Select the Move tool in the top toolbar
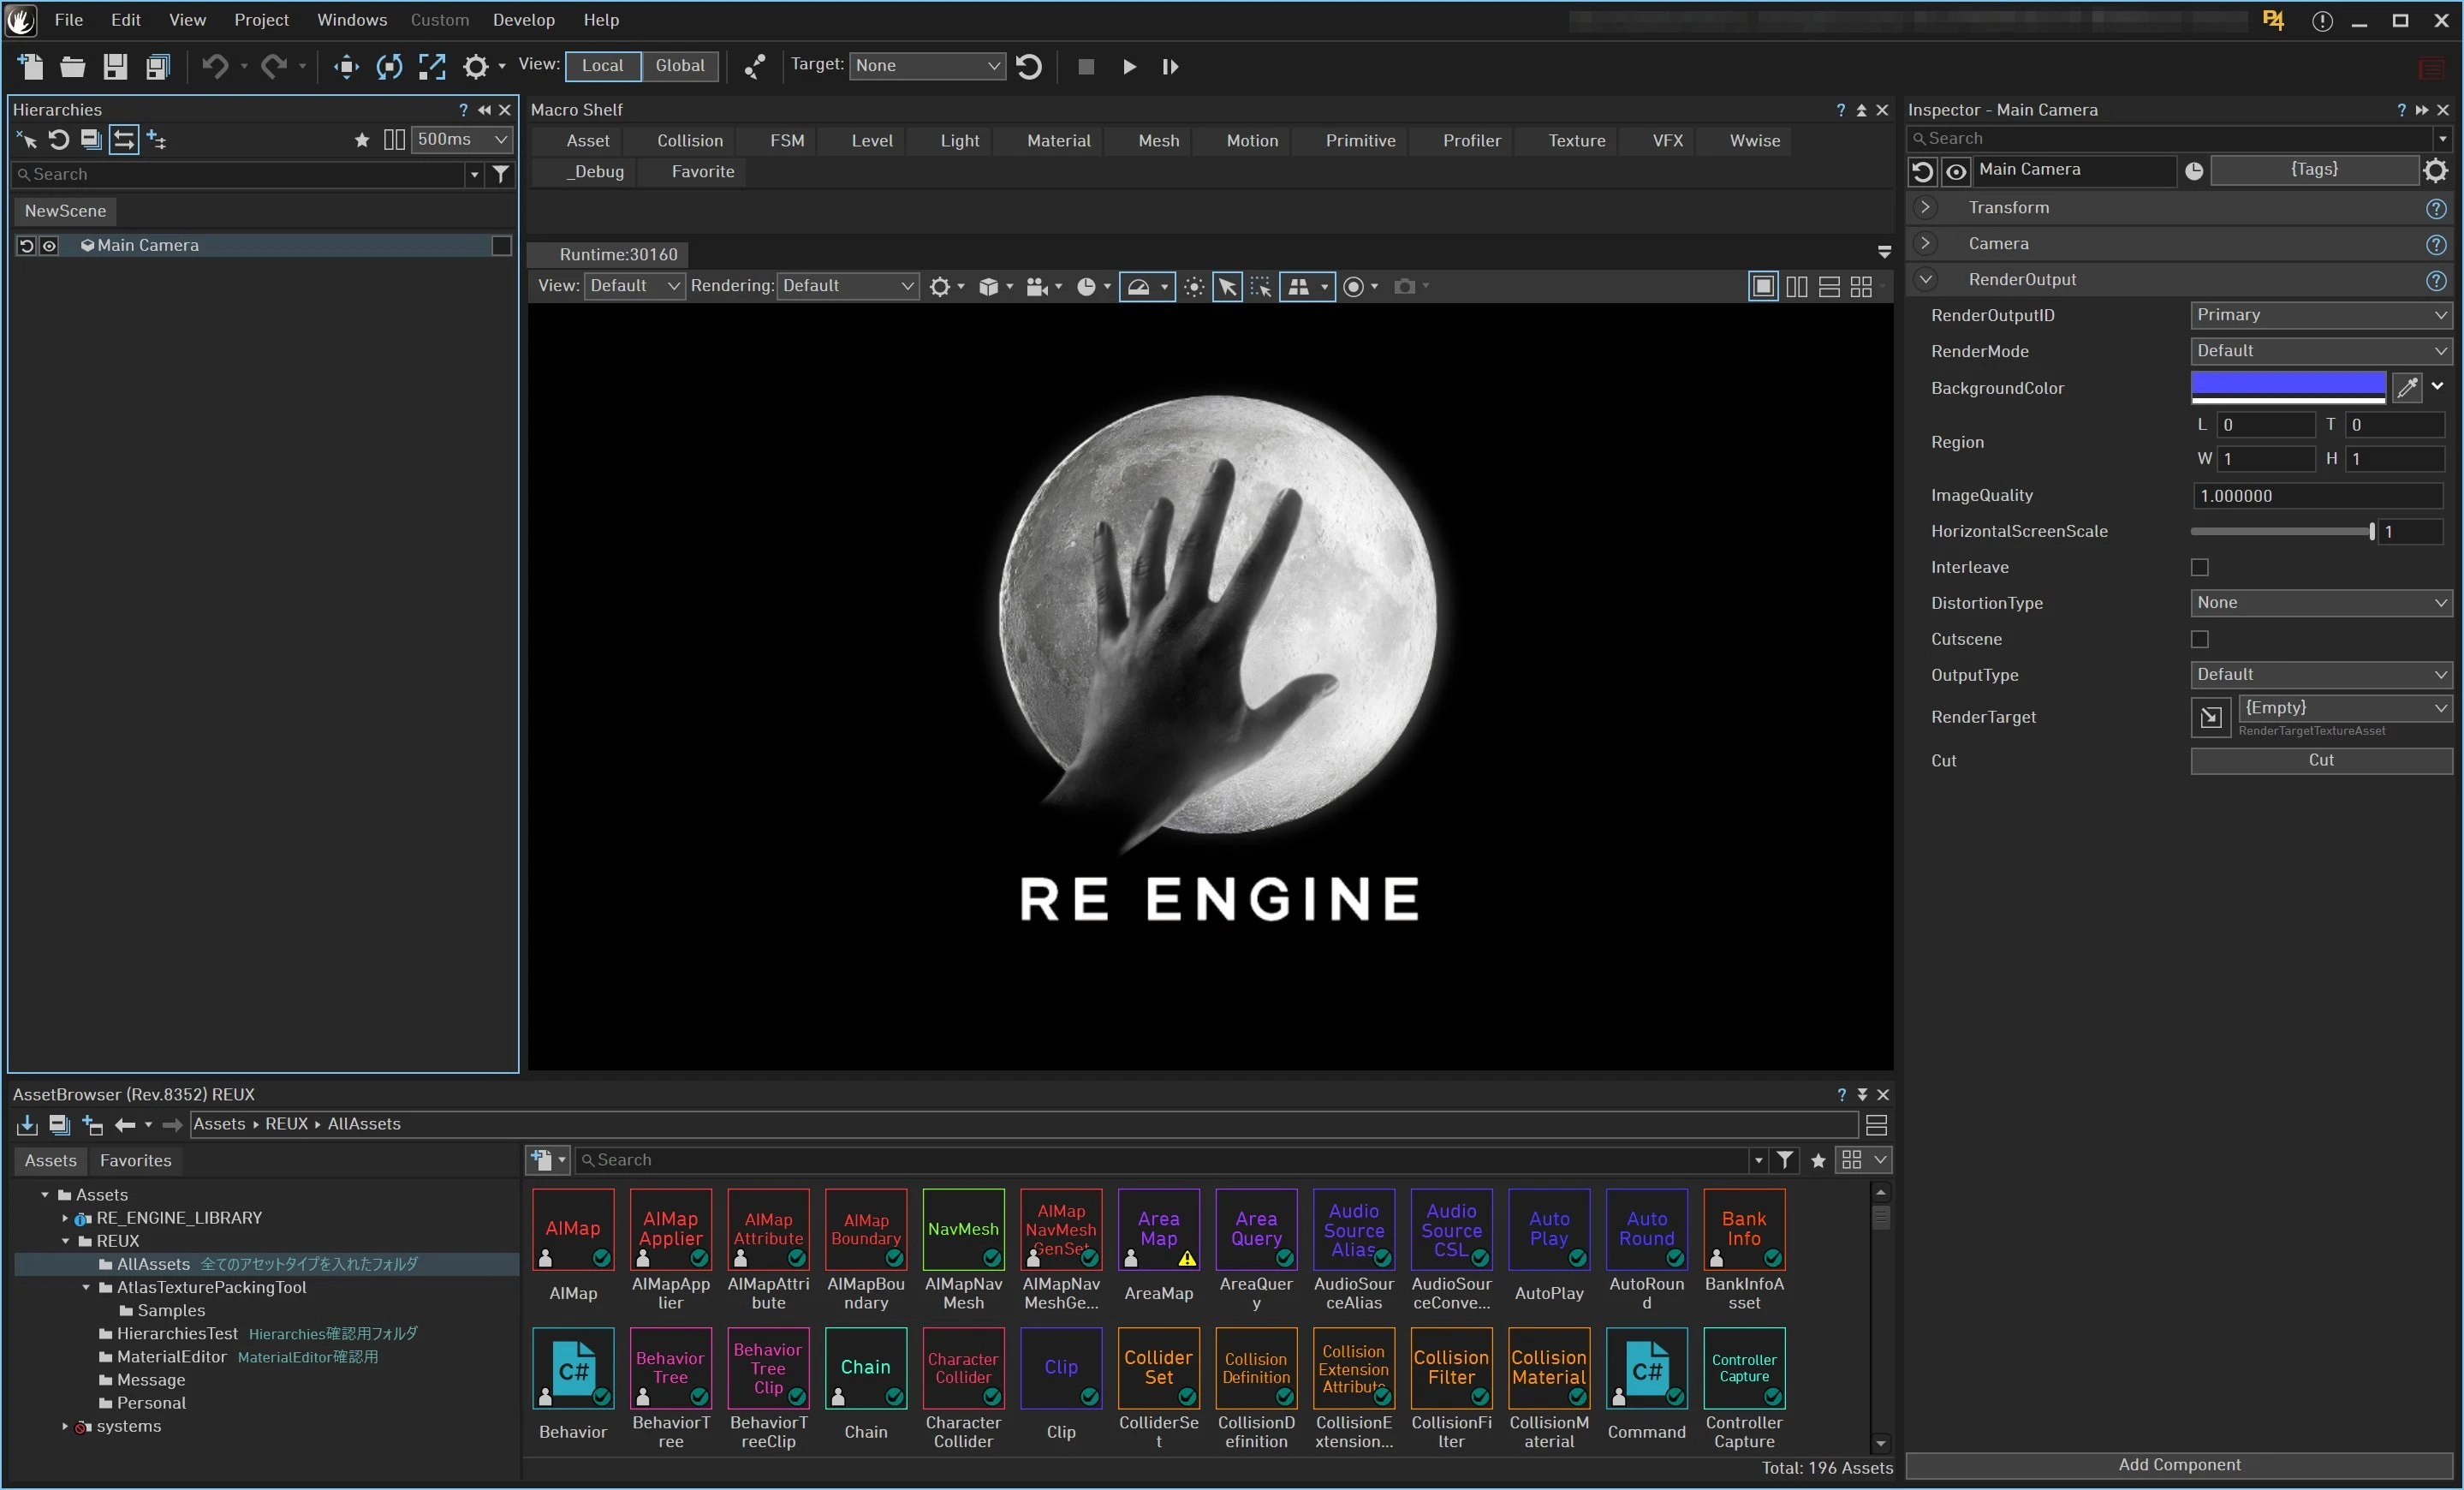 coord(345,67)
